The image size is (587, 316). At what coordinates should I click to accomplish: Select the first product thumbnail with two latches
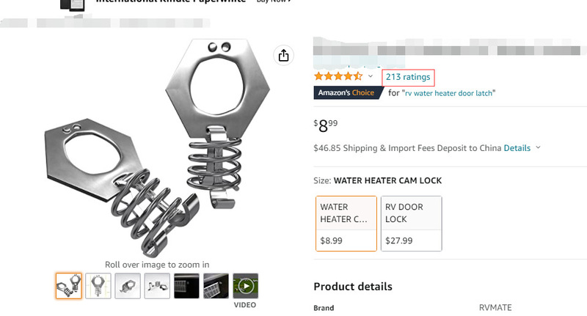pyautogui.click(x=69, y=285)
